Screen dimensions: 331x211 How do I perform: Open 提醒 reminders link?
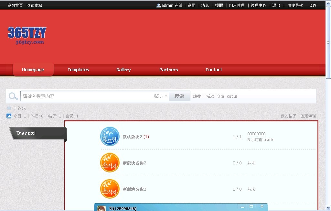[x=219, y=6]
